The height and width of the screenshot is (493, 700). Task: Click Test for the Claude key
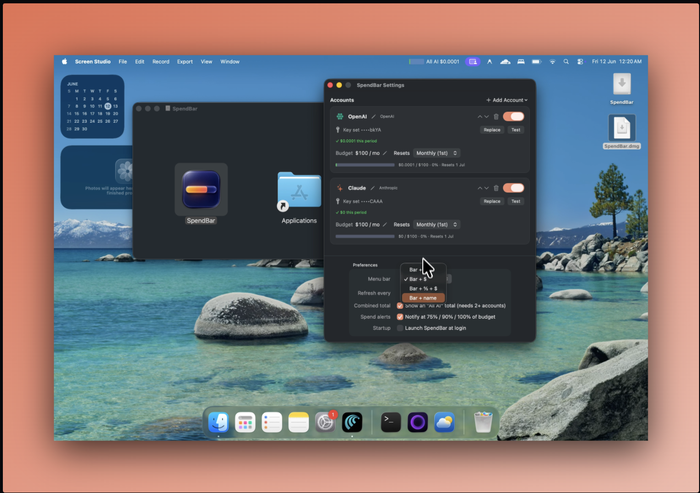click(x=516, y=201)
